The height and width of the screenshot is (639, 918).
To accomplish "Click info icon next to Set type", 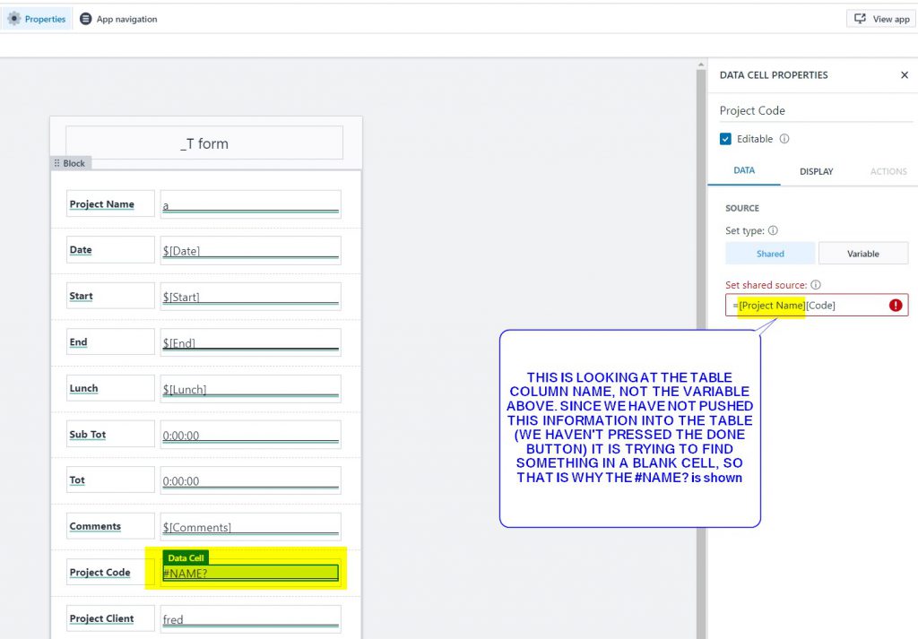I will pyautogui.click(x=773, y=231).
